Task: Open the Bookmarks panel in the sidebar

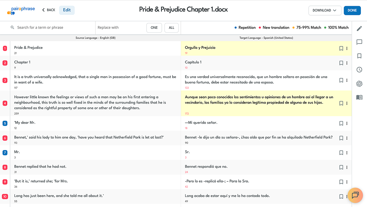Action: coord(359,56)
